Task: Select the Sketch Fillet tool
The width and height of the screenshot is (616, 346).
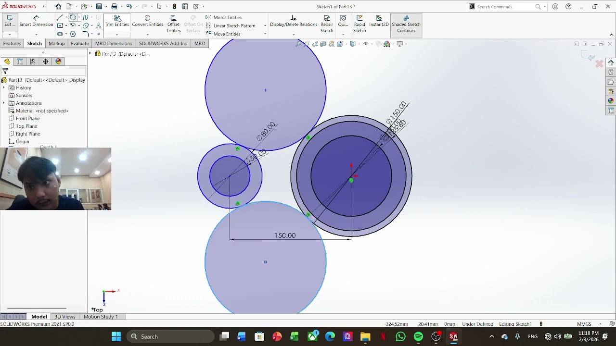Action: click(86, 34)
